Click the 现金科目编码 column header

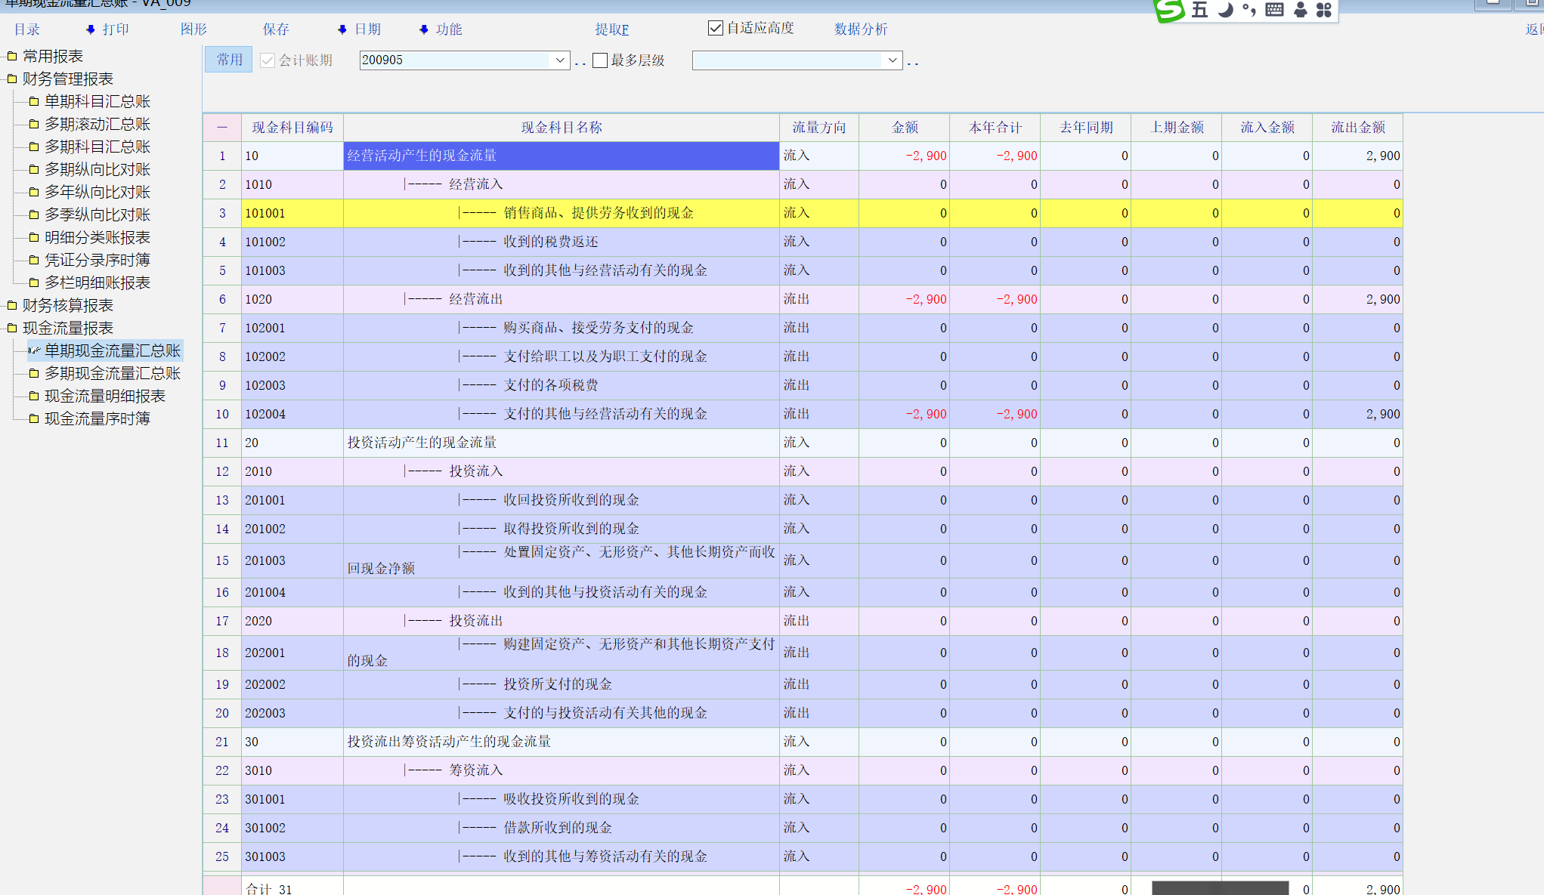pyautogui.click(x=292, y=128)
